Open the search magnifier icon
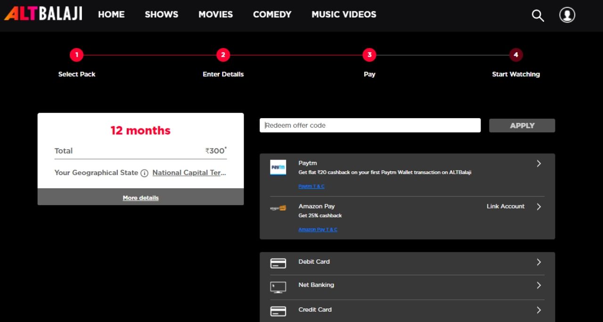The width and height of the screenshot is (603, 322). coord(538,15)
